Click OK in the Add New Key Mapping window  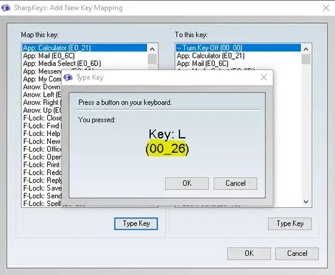coord(249,253)
